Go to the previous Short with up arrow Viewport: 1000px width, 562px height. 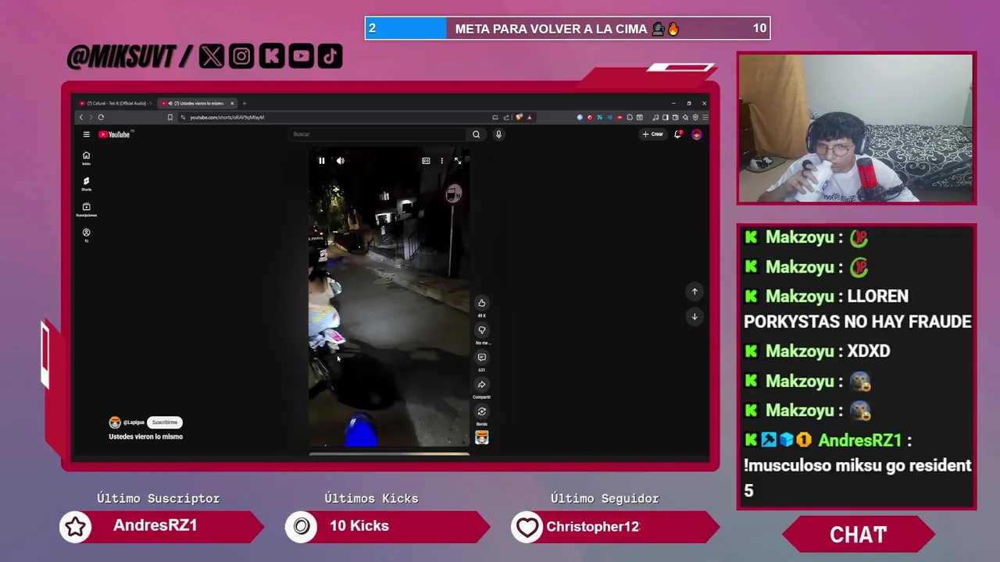tap(695, 291)
